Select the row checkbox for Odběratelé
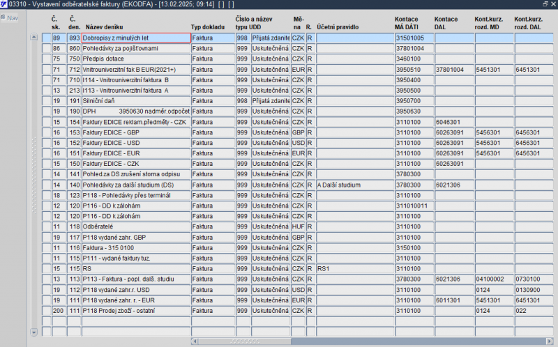The image size is (558, 347). [46, 226]
